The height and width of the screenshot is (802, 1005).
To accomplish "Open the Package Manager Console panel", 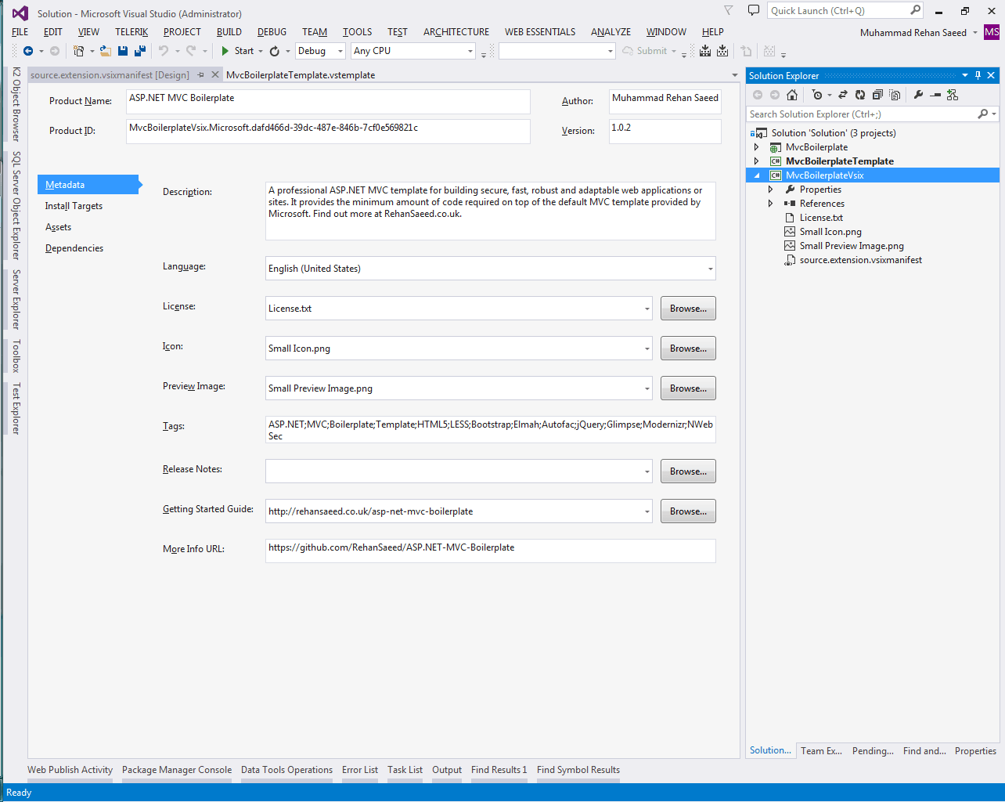I will tap(177, 770).
